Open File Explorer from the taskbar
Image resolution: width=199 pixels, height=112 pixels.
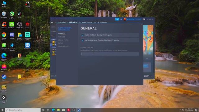coord(58,110)
